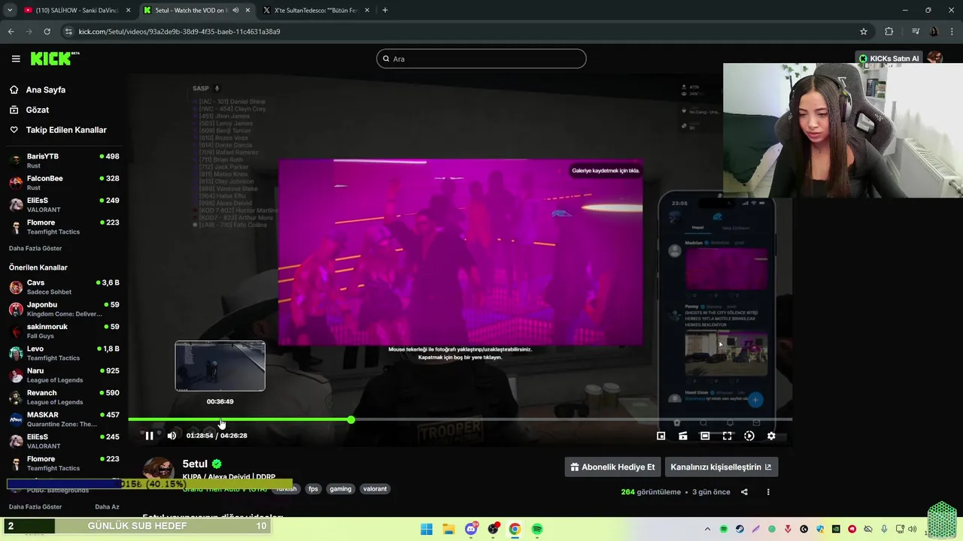Close the Kick VOD browser tab

pyautogui.click(x=248, y=11)
